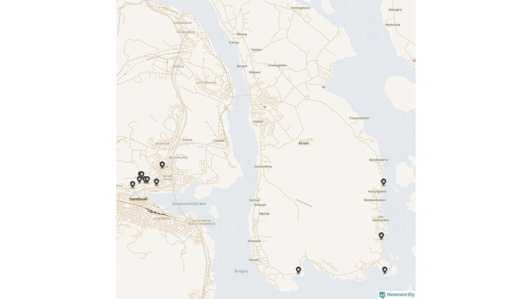
Task: Select the southeasternmost house marker on Alnön
Action: click(x=385, y=270)
